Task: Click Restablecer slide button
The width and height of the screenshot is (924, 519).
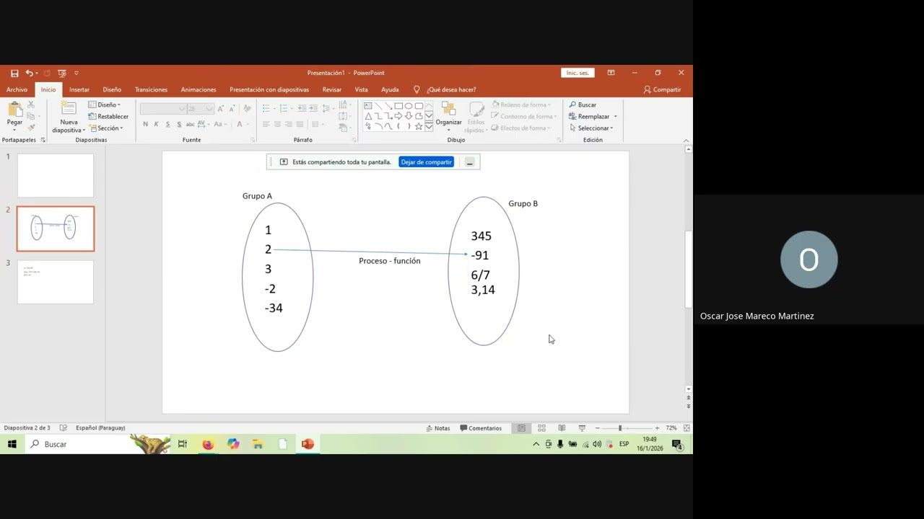Action: [108, 116]
